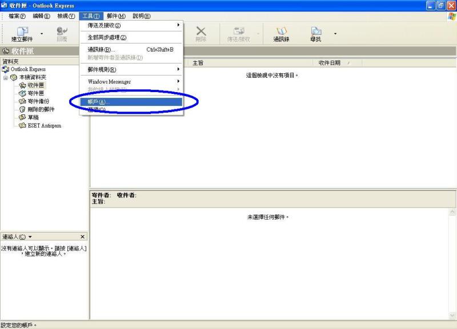Select the 本機資料夾 folder
The width and height of the screenshot is (457, 329).
pyautogui.click(x=33, y=77)
